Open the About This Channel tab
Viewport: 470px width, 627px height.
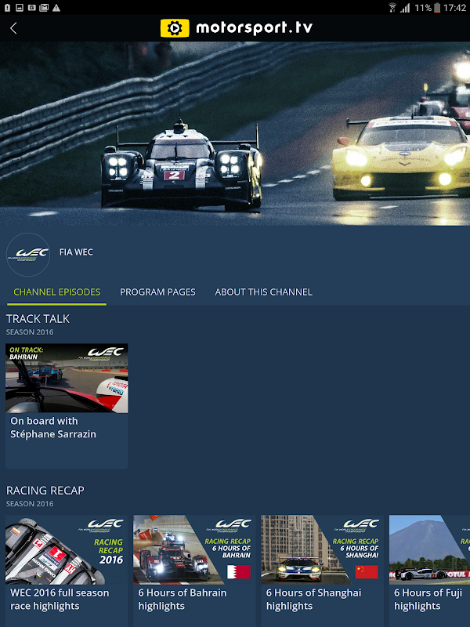click(x=263, y=292)
